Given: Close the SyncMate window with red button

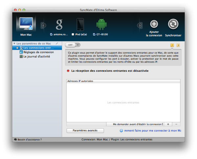Looking at the screenshot, I should [15, 10].
